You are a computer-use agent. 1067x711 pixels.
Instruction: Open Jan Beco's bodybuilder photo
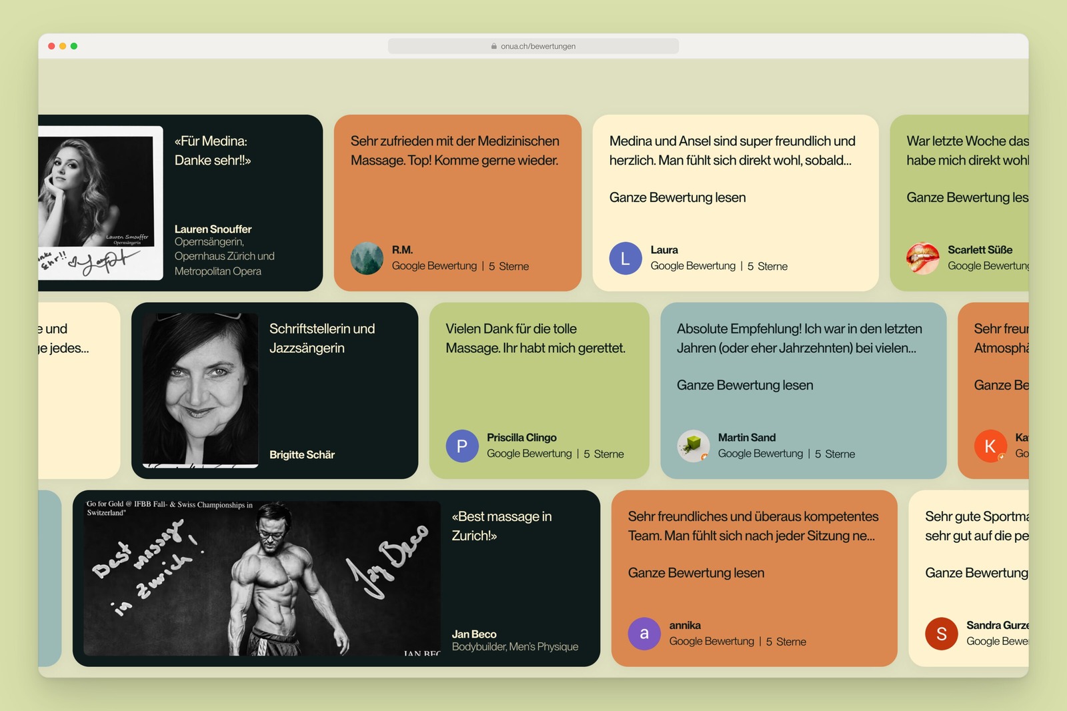click(x=262, y=578)
